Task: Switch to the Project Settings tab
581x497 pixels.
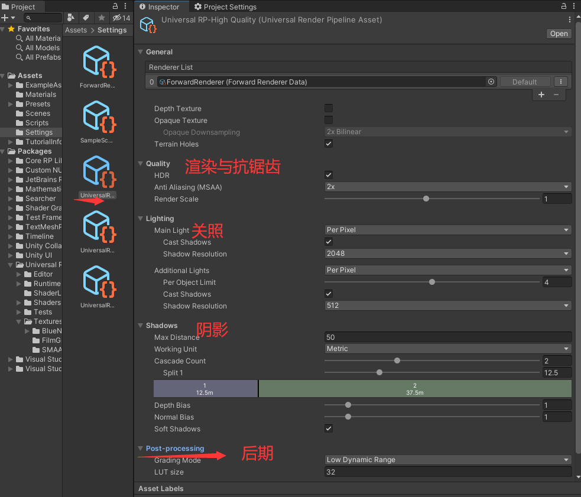Action: point(225,7)
